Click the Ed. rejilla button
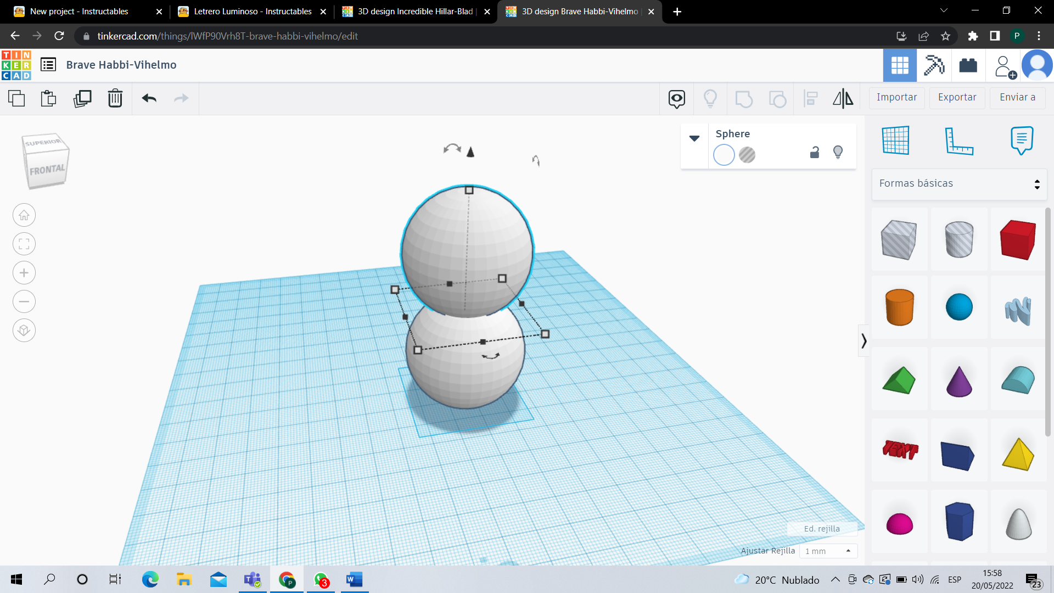Image resolution: width=1054 pixels, height=593 pixels. click(822, 529)
